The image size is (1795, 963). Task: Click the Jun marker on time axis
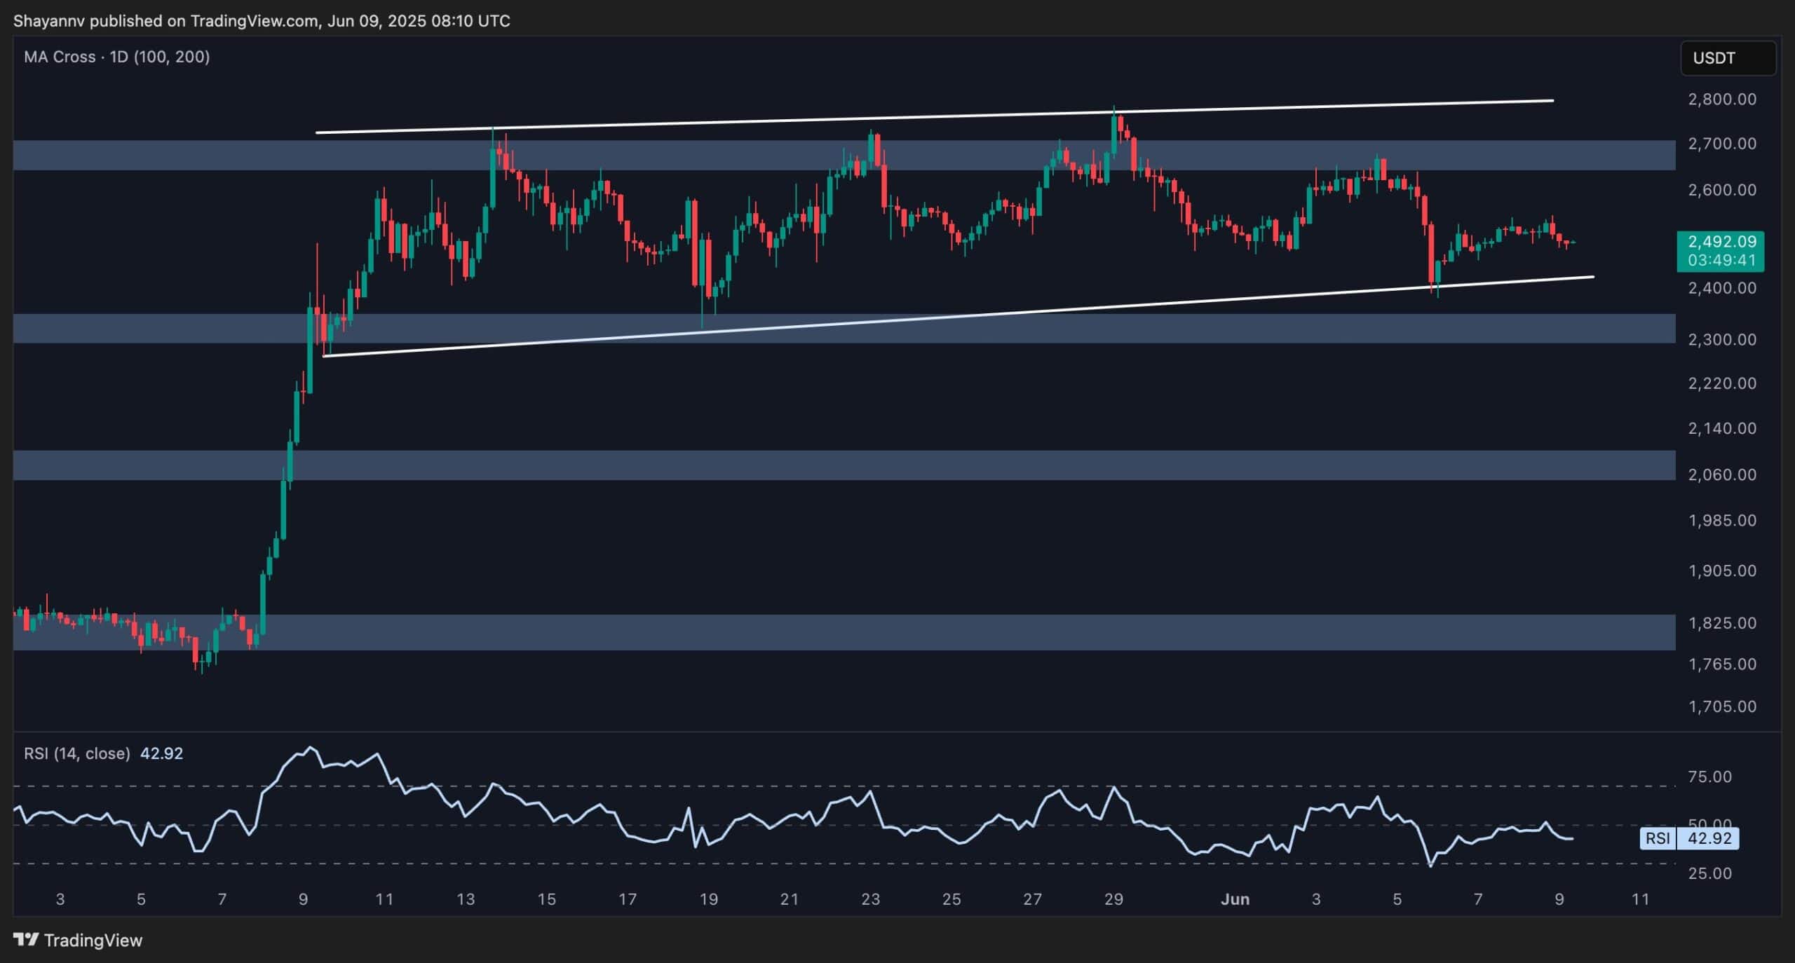coord(1235,899)
